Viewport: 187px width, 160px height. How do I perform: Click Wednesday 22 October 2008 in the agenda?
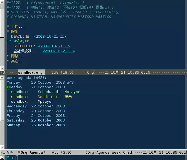tap(36, 106)
